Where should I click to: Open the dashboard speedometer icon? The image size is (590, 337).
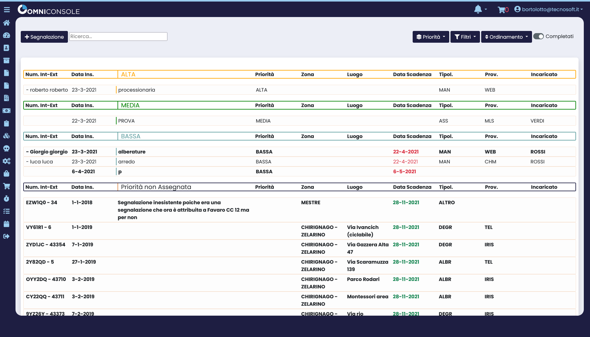tap(7, 35)
